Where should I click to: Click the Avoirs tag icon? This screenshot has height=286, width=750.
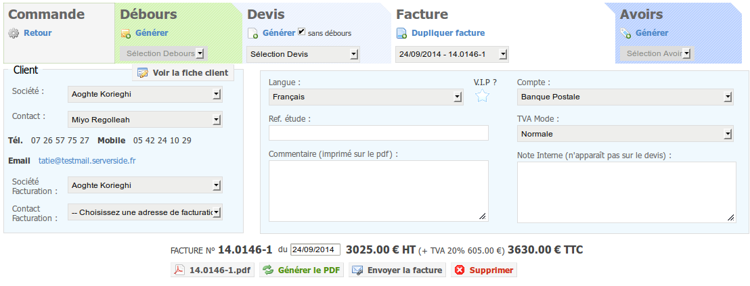click(x=625, y=33)
